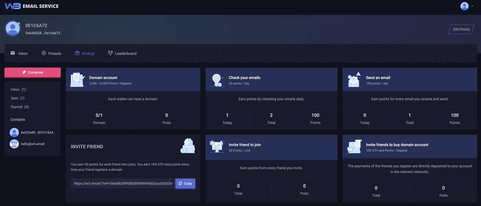Open the Inbox (1) folder in sidebar
This screenshot has height=206, width=481.
click(18, 90)
